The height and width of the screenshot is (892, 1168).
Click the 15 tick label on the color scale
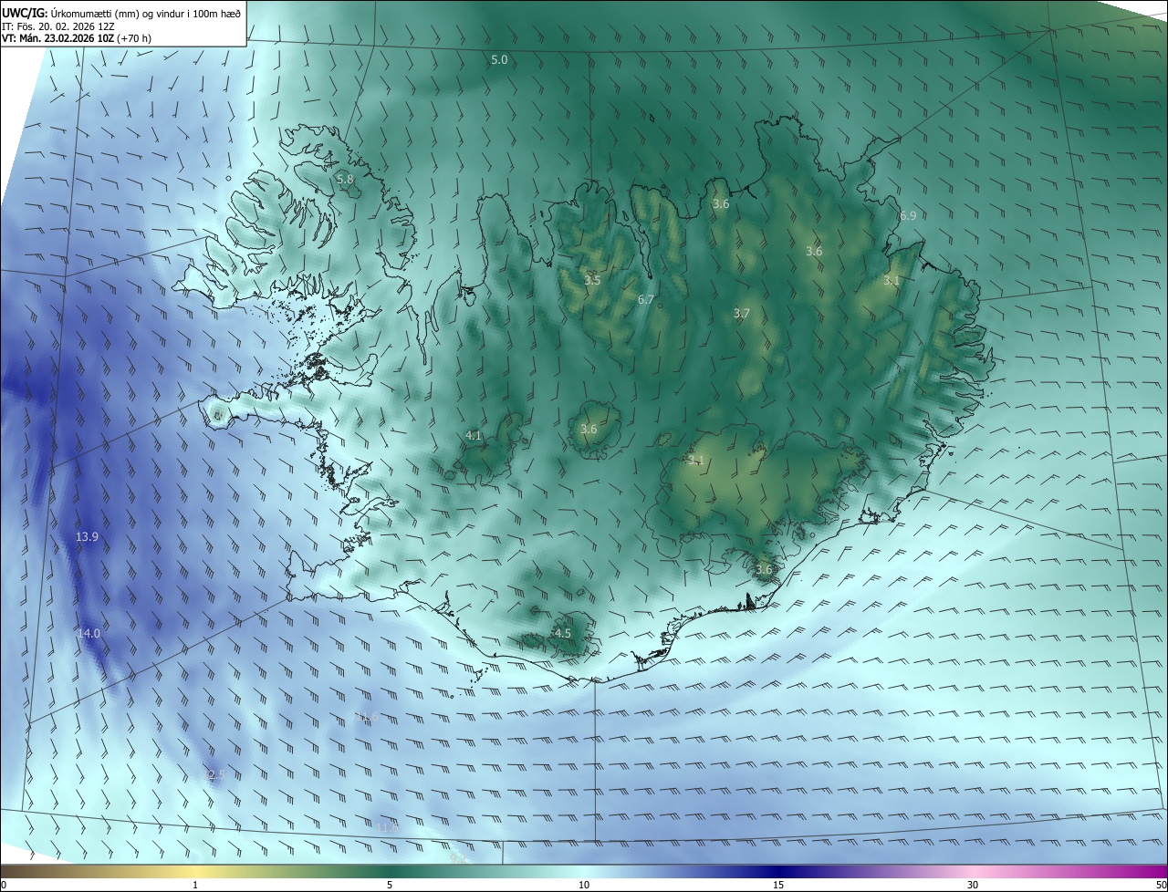778,886
